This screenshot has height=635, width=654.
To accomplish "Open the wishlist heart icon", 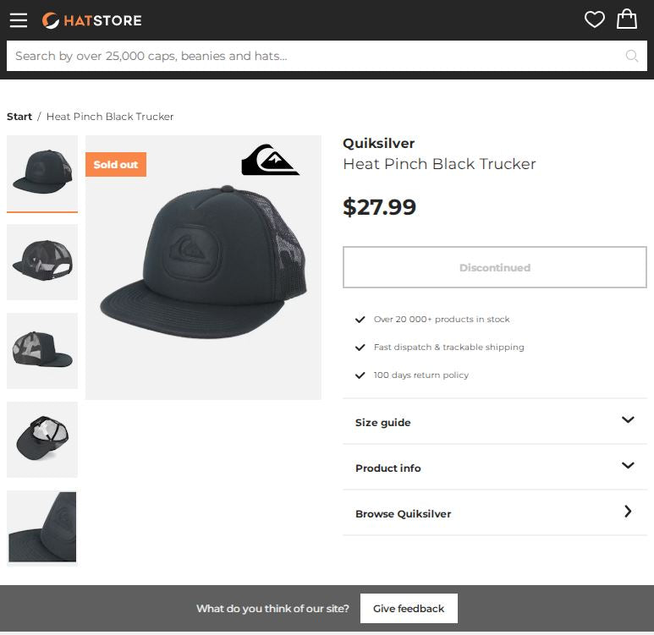I will [x=595, y=19].
